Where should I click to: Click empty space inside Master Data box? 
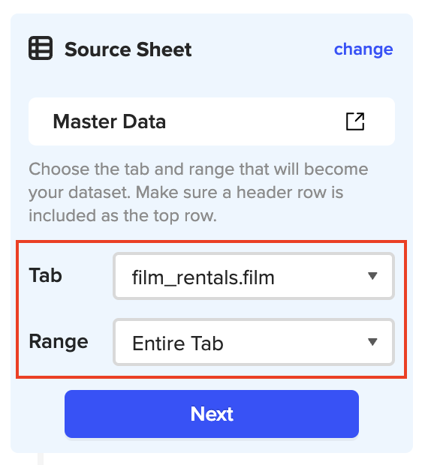click(255, 121)
